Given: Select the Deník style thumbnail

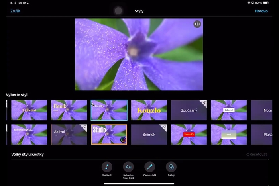Looking at the screenshot, I should point(69,110).
